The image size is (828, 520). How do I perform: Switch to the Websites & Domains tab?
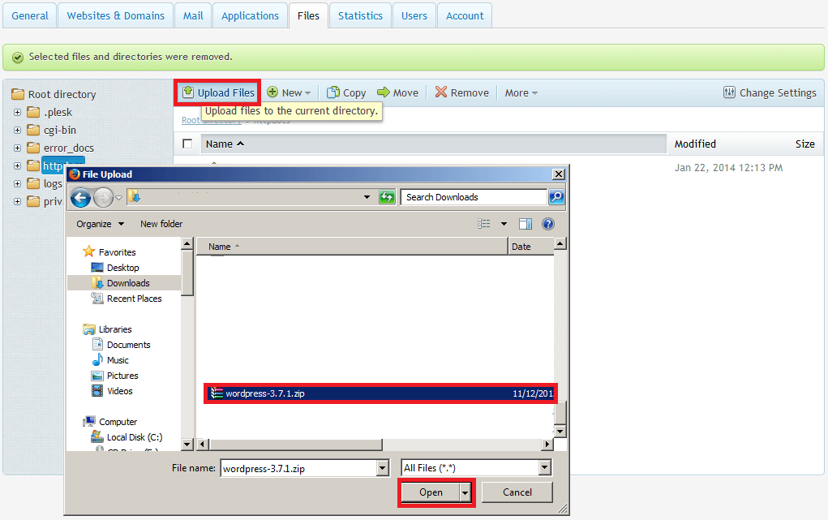[116, 15]
